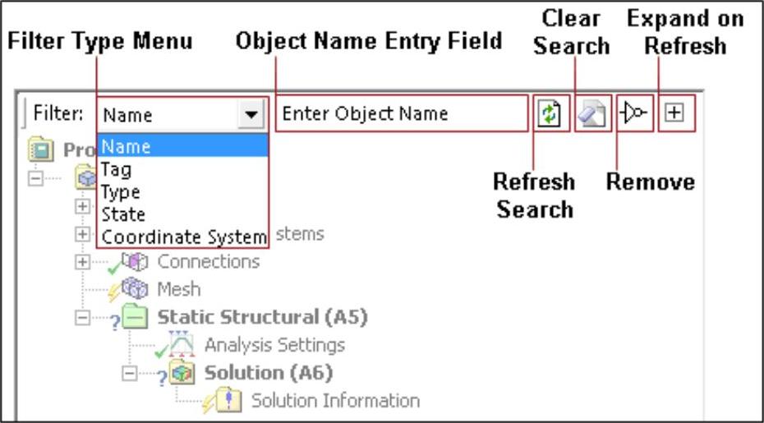Click the Solution Information icon
The height and width of the screenshot is (423, 764).
tap(231, 401)
